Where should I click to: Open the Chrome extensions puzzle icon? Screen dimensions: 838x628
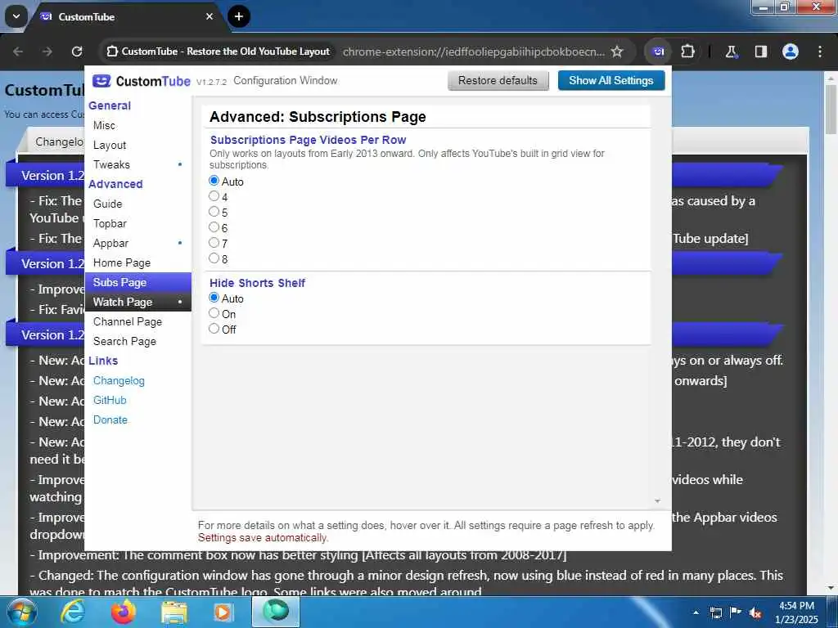point(687,52)
